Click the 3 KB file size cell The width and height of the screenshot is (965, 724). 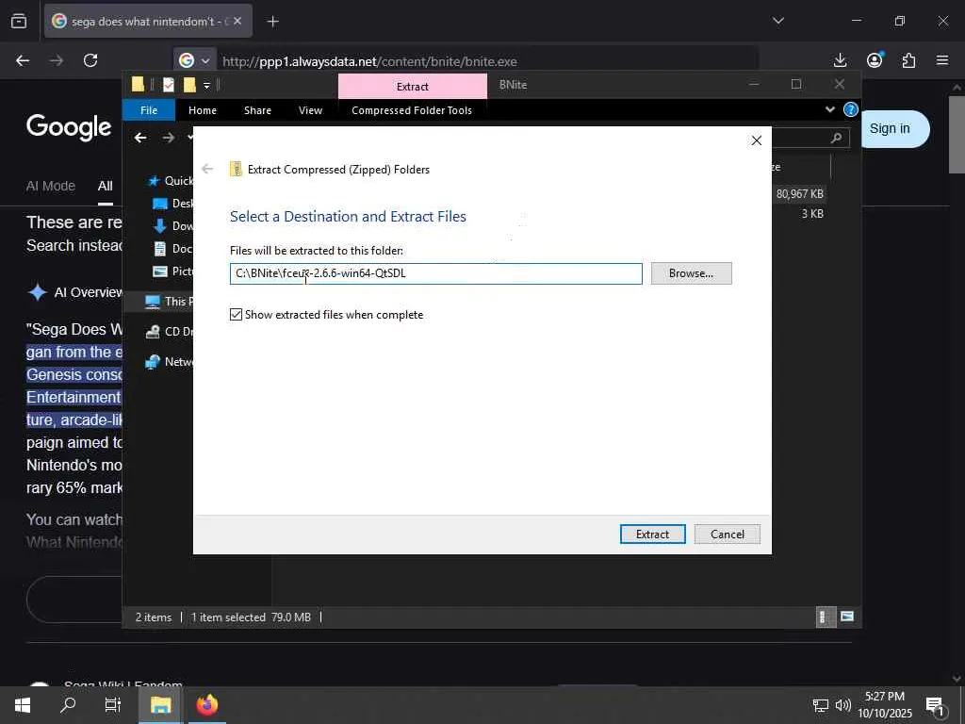(812, 214)
